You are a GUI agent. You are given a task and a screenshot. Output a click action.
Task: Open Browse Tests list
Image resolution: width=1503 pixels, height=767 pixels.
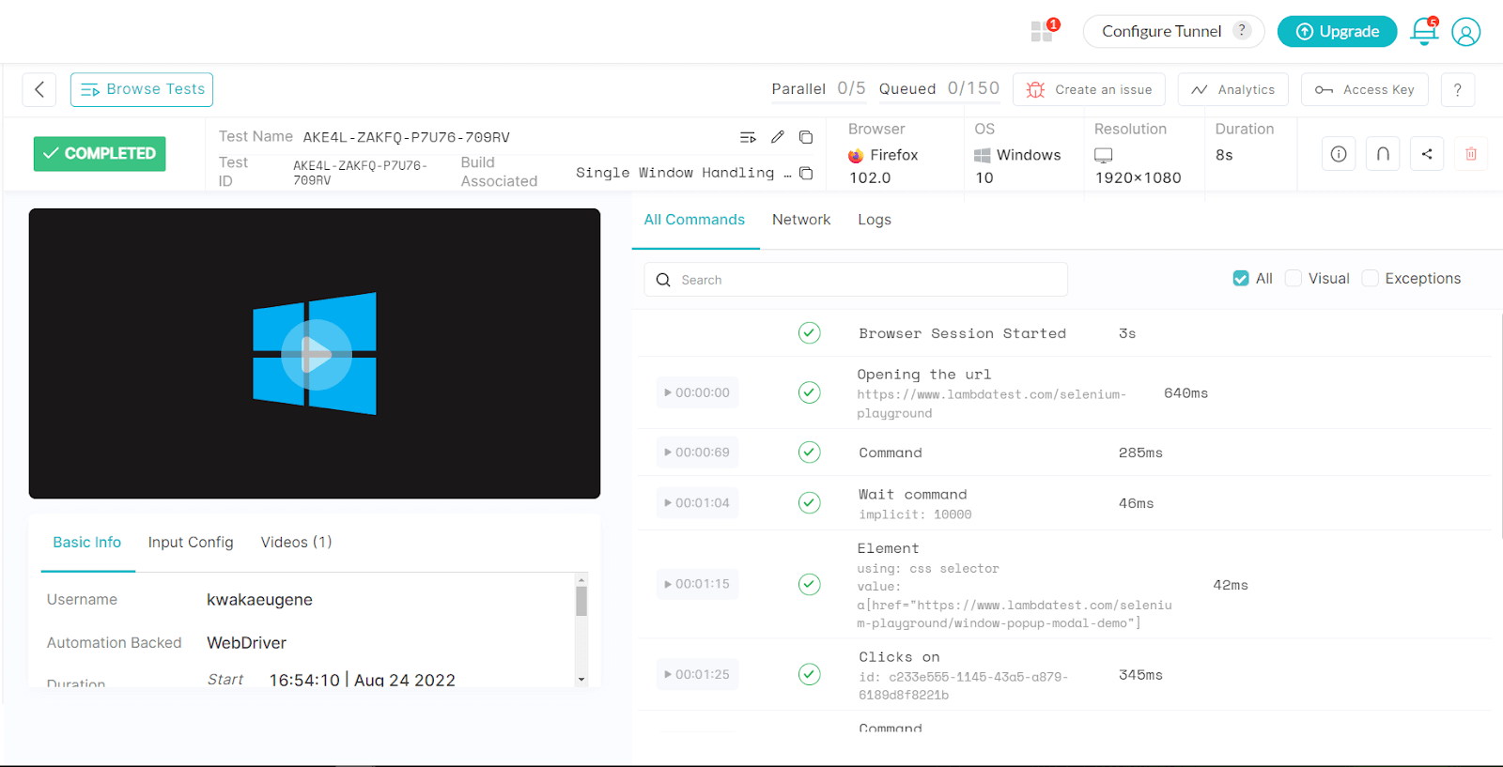142,89
